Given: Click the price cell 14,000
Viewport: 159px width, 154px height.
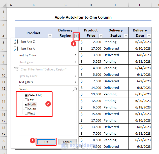Looking at the screenshot, I should (91, 88).
